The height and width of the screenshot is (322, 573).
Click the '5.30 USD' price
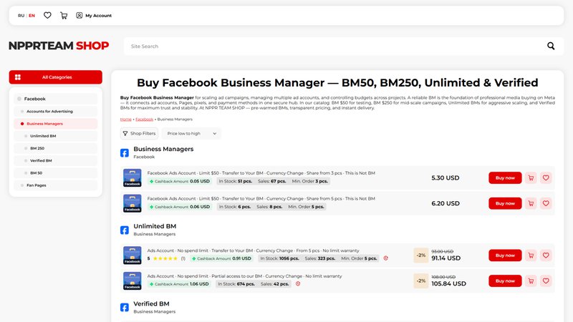[x=445, y=177]
